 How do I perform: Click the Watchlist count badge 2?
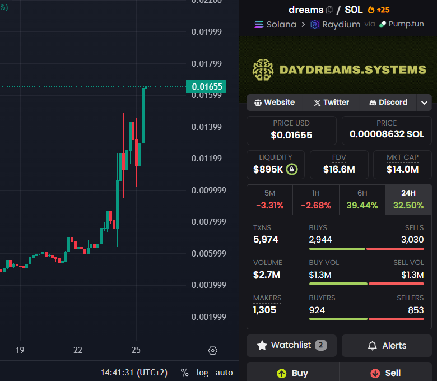tap(321, 345)
